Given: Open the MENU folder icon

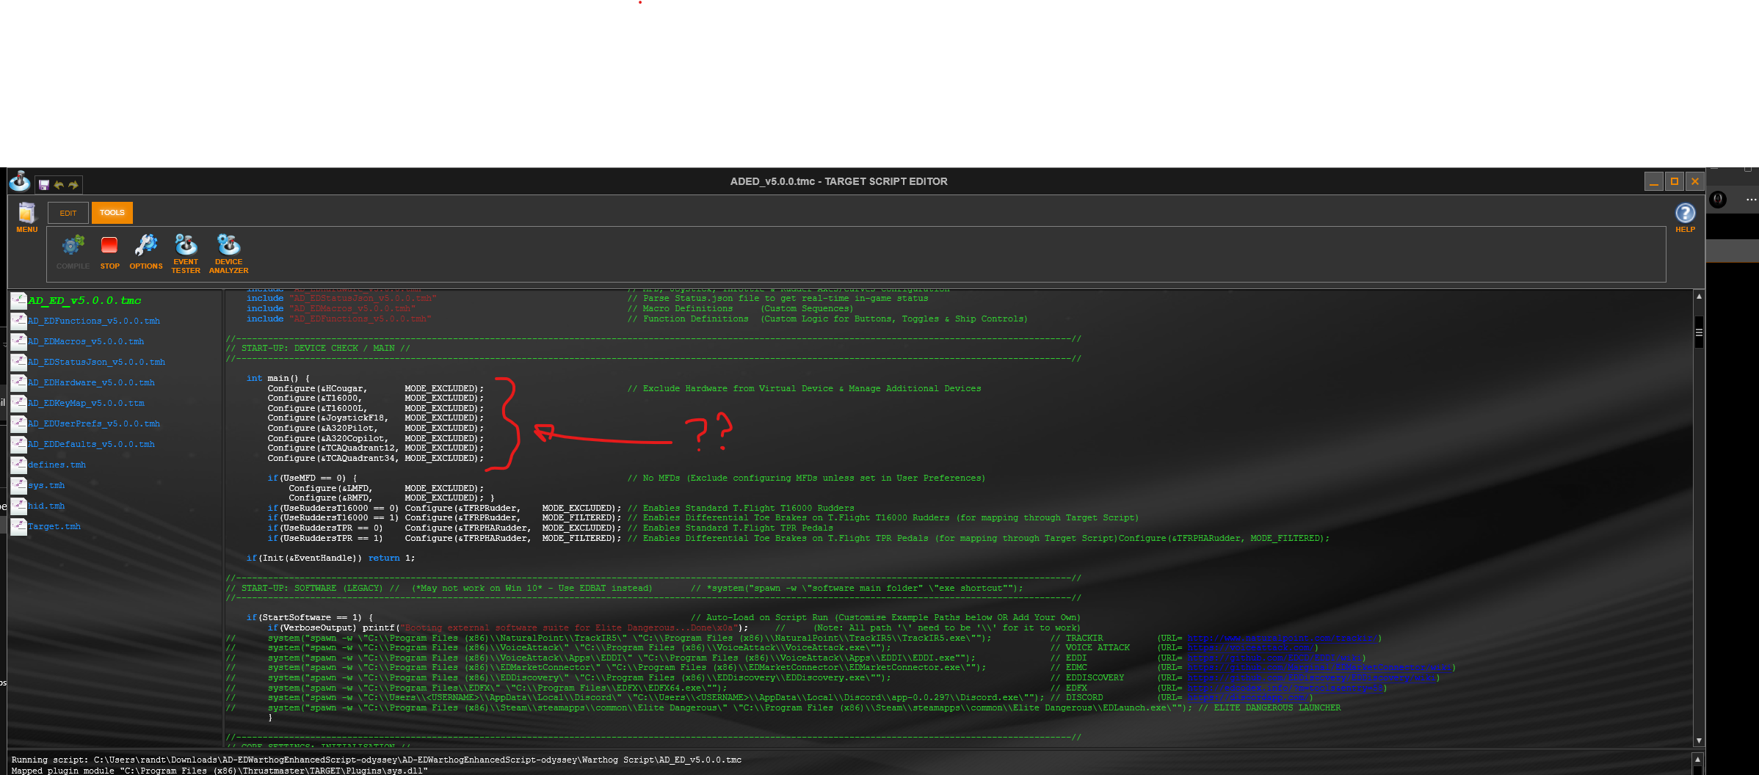Looking at the screenshot, I should [x=27, y=217].
